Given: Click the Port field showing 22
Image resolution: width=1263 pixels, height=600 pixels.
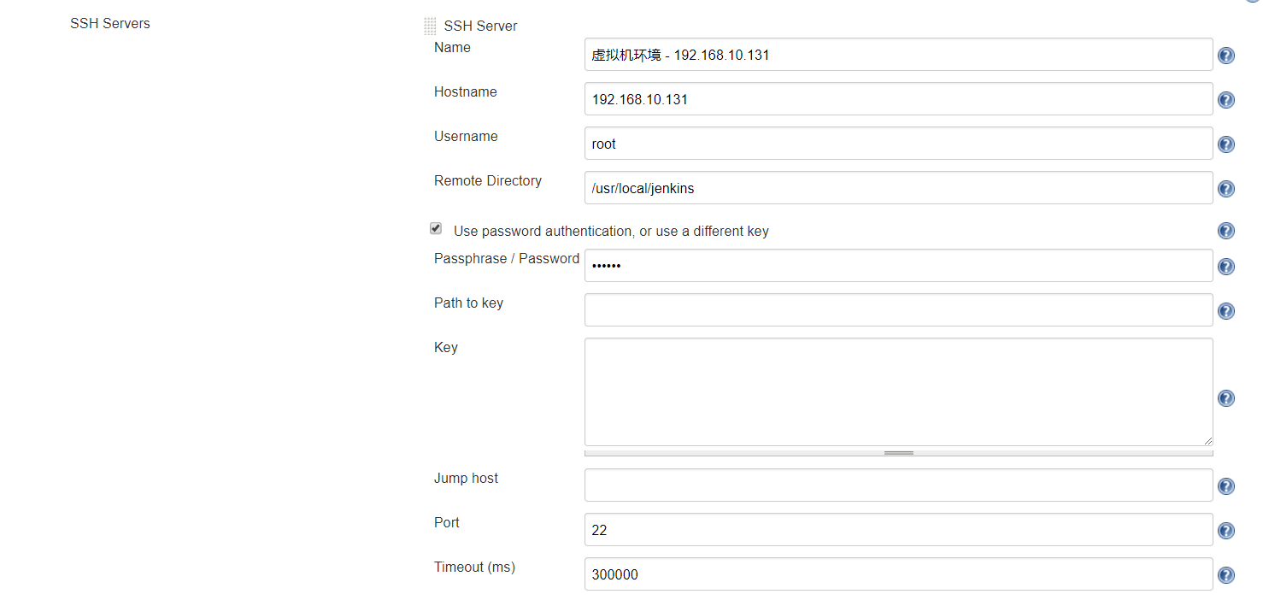Looking at the screenshot, I should pos(897,530).
